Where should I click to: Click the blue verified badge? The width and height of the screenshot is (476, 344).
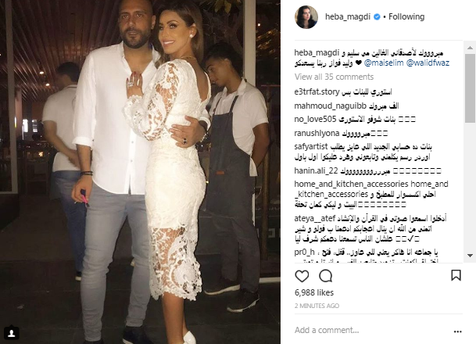pos(377,17)
